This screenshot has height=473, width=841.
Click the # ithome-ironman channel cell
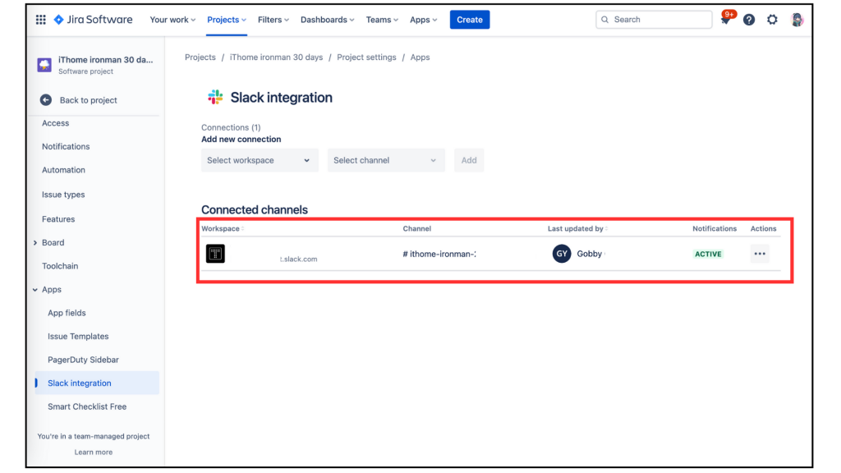coord(439,255)
